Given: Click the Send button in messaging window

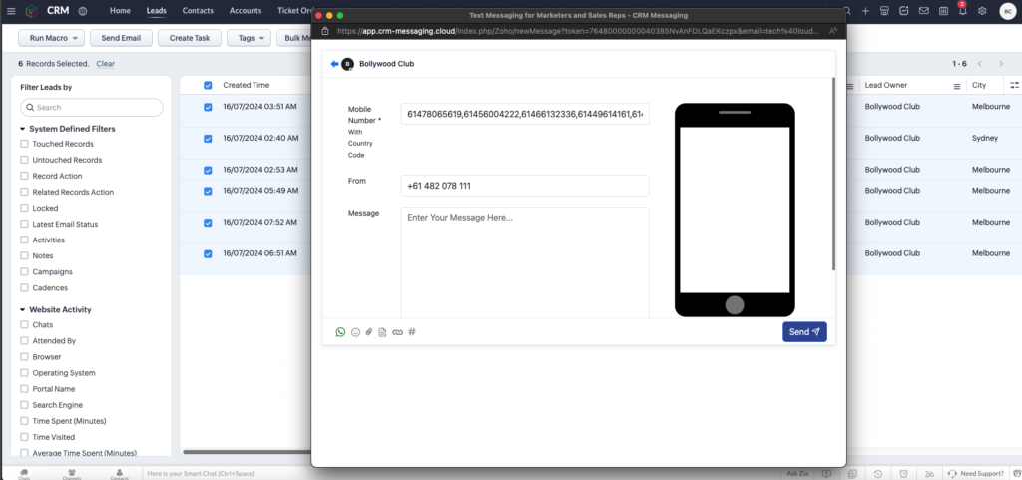Looking at the screenshot, I should 805,332.
